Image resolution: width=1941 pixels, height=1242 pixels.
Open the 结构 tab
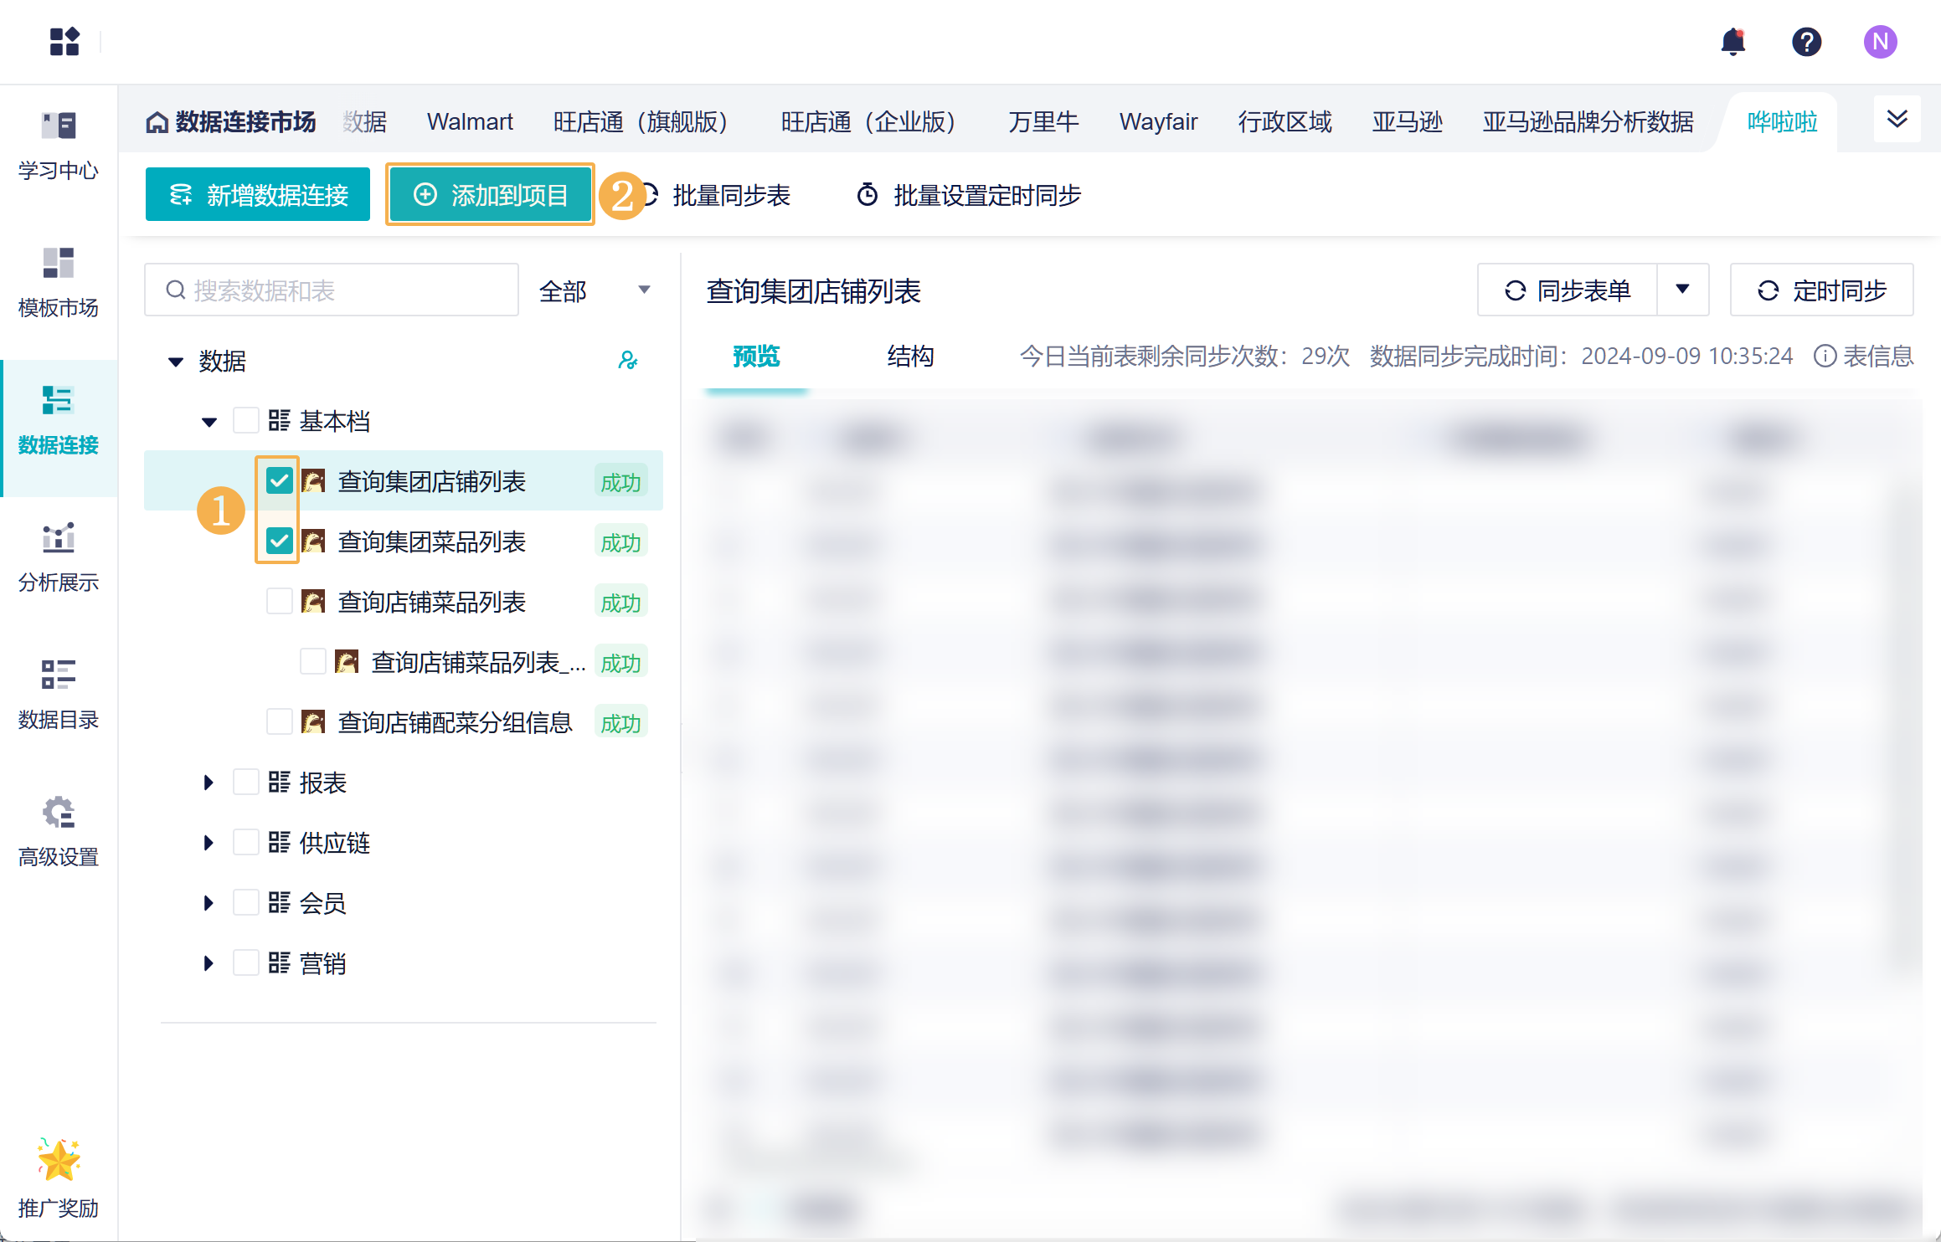click(910, 356)
